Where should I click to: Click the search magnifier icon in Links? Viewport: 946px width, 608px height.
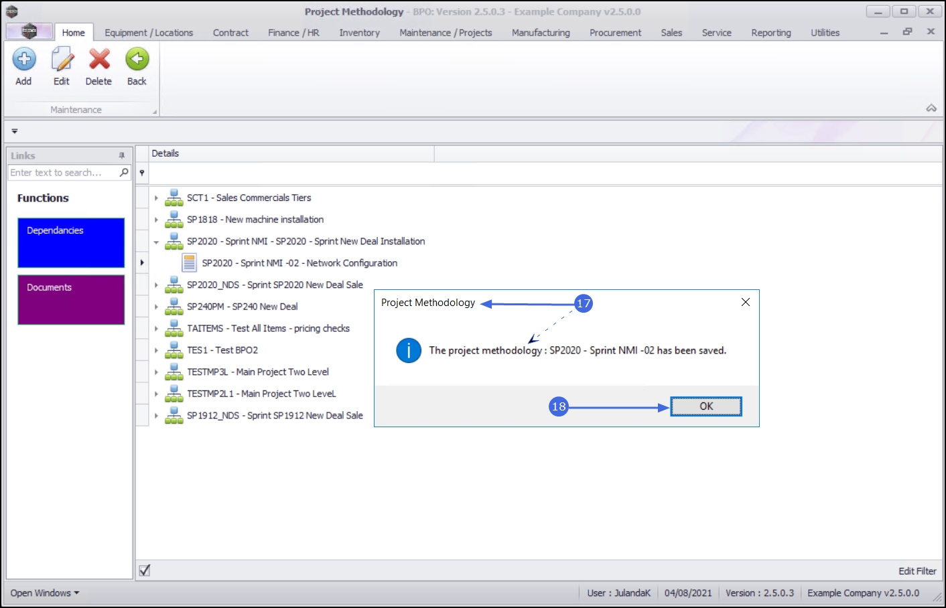124,172
